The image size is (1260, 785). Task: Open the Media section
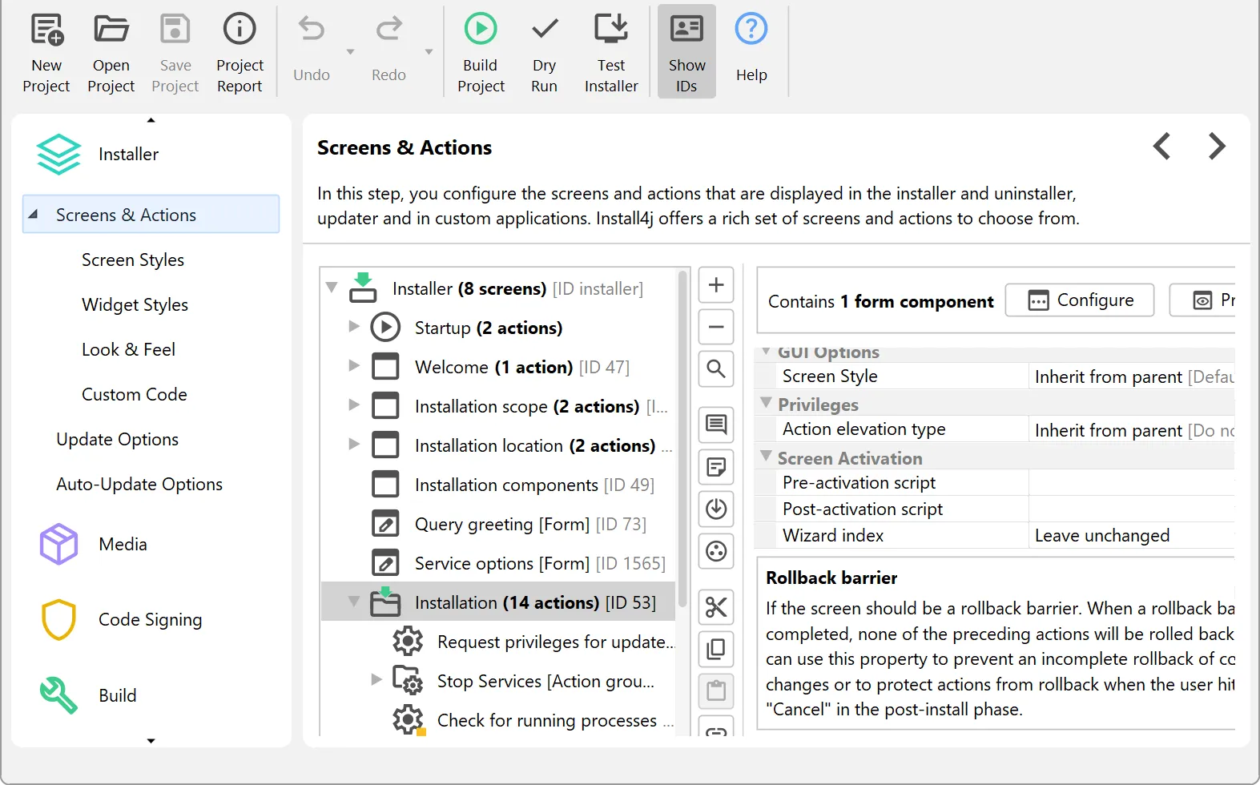click(x=123, y=544)
